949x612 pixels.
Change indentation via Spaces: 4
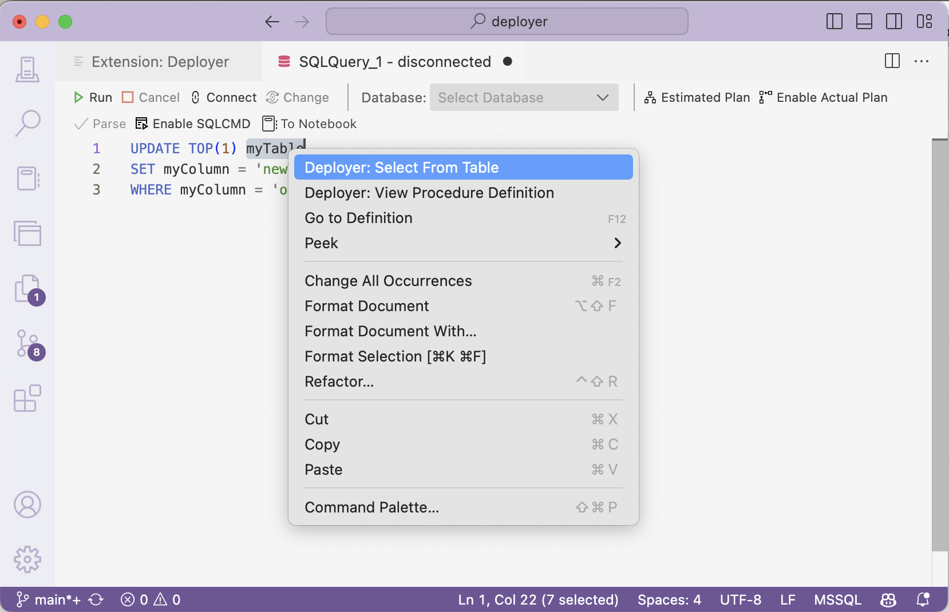coord(669,599)
